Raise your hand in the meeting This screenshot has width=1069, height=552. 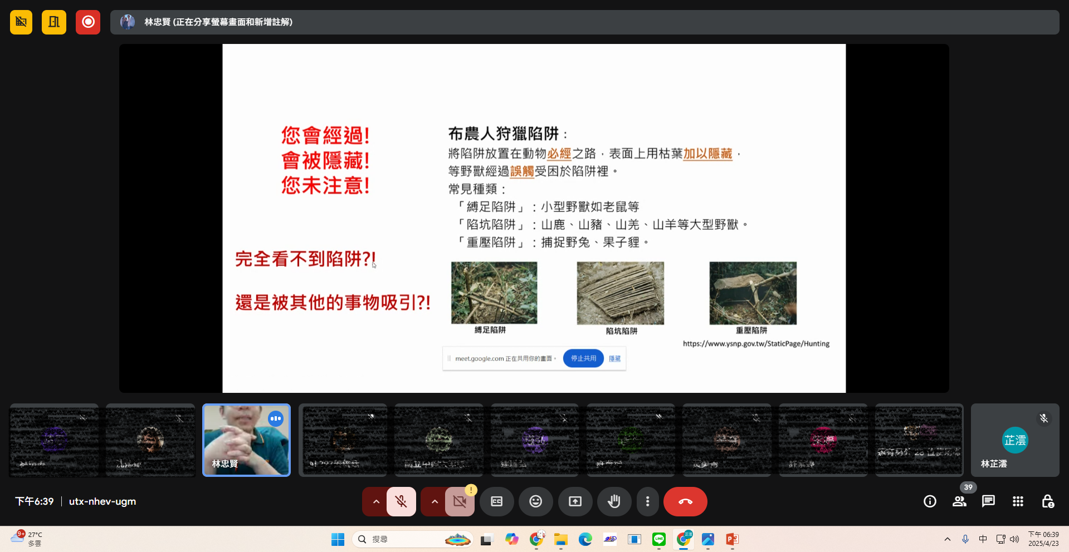coord(614,501)
